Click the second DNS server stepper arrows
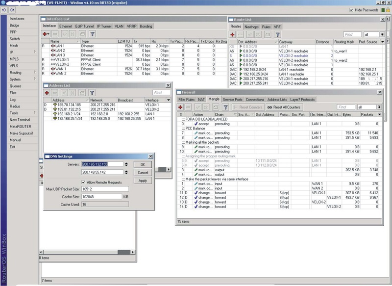 pos(126,172)
